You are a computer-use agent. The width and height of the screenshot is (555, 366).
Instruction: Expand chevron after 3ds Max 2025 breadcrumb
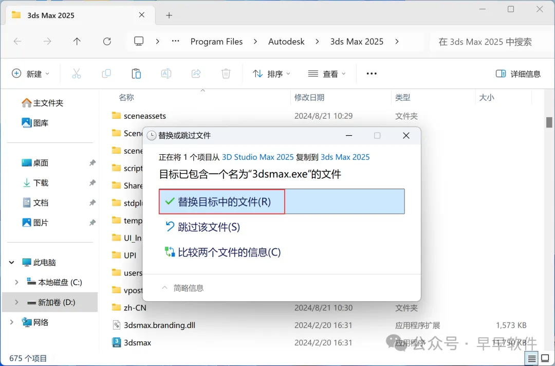tap(397, 42)
